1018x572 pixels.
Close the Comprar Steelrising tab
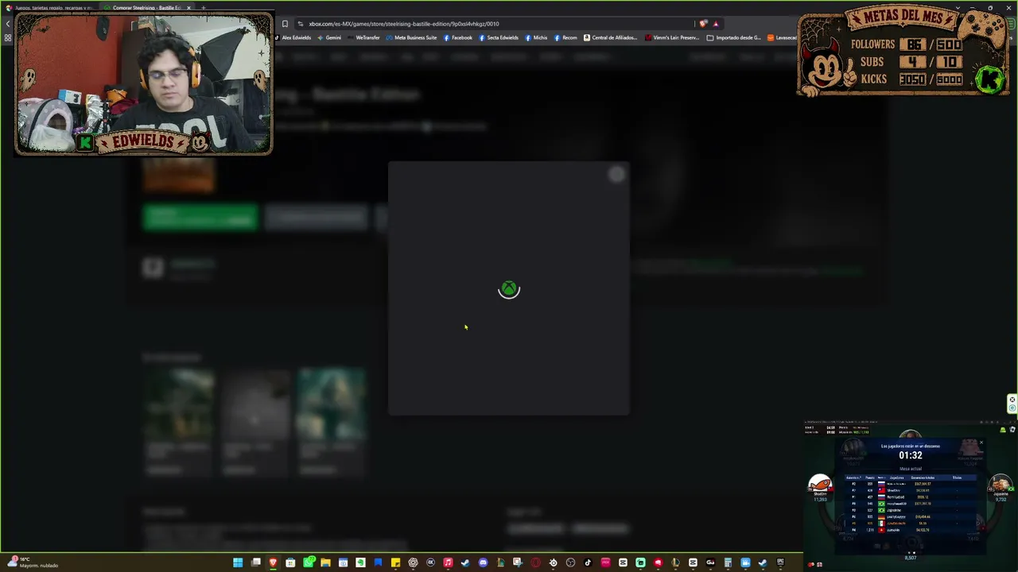(x=188, y=8)
